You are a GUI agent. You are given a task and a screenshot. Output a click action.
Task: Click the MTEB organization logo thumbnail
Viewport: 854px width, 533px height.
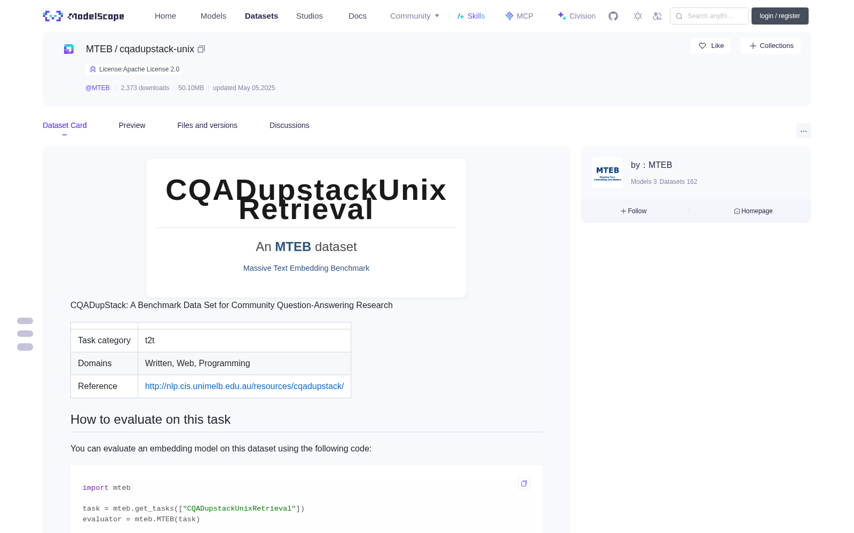(x=607, y=173)
